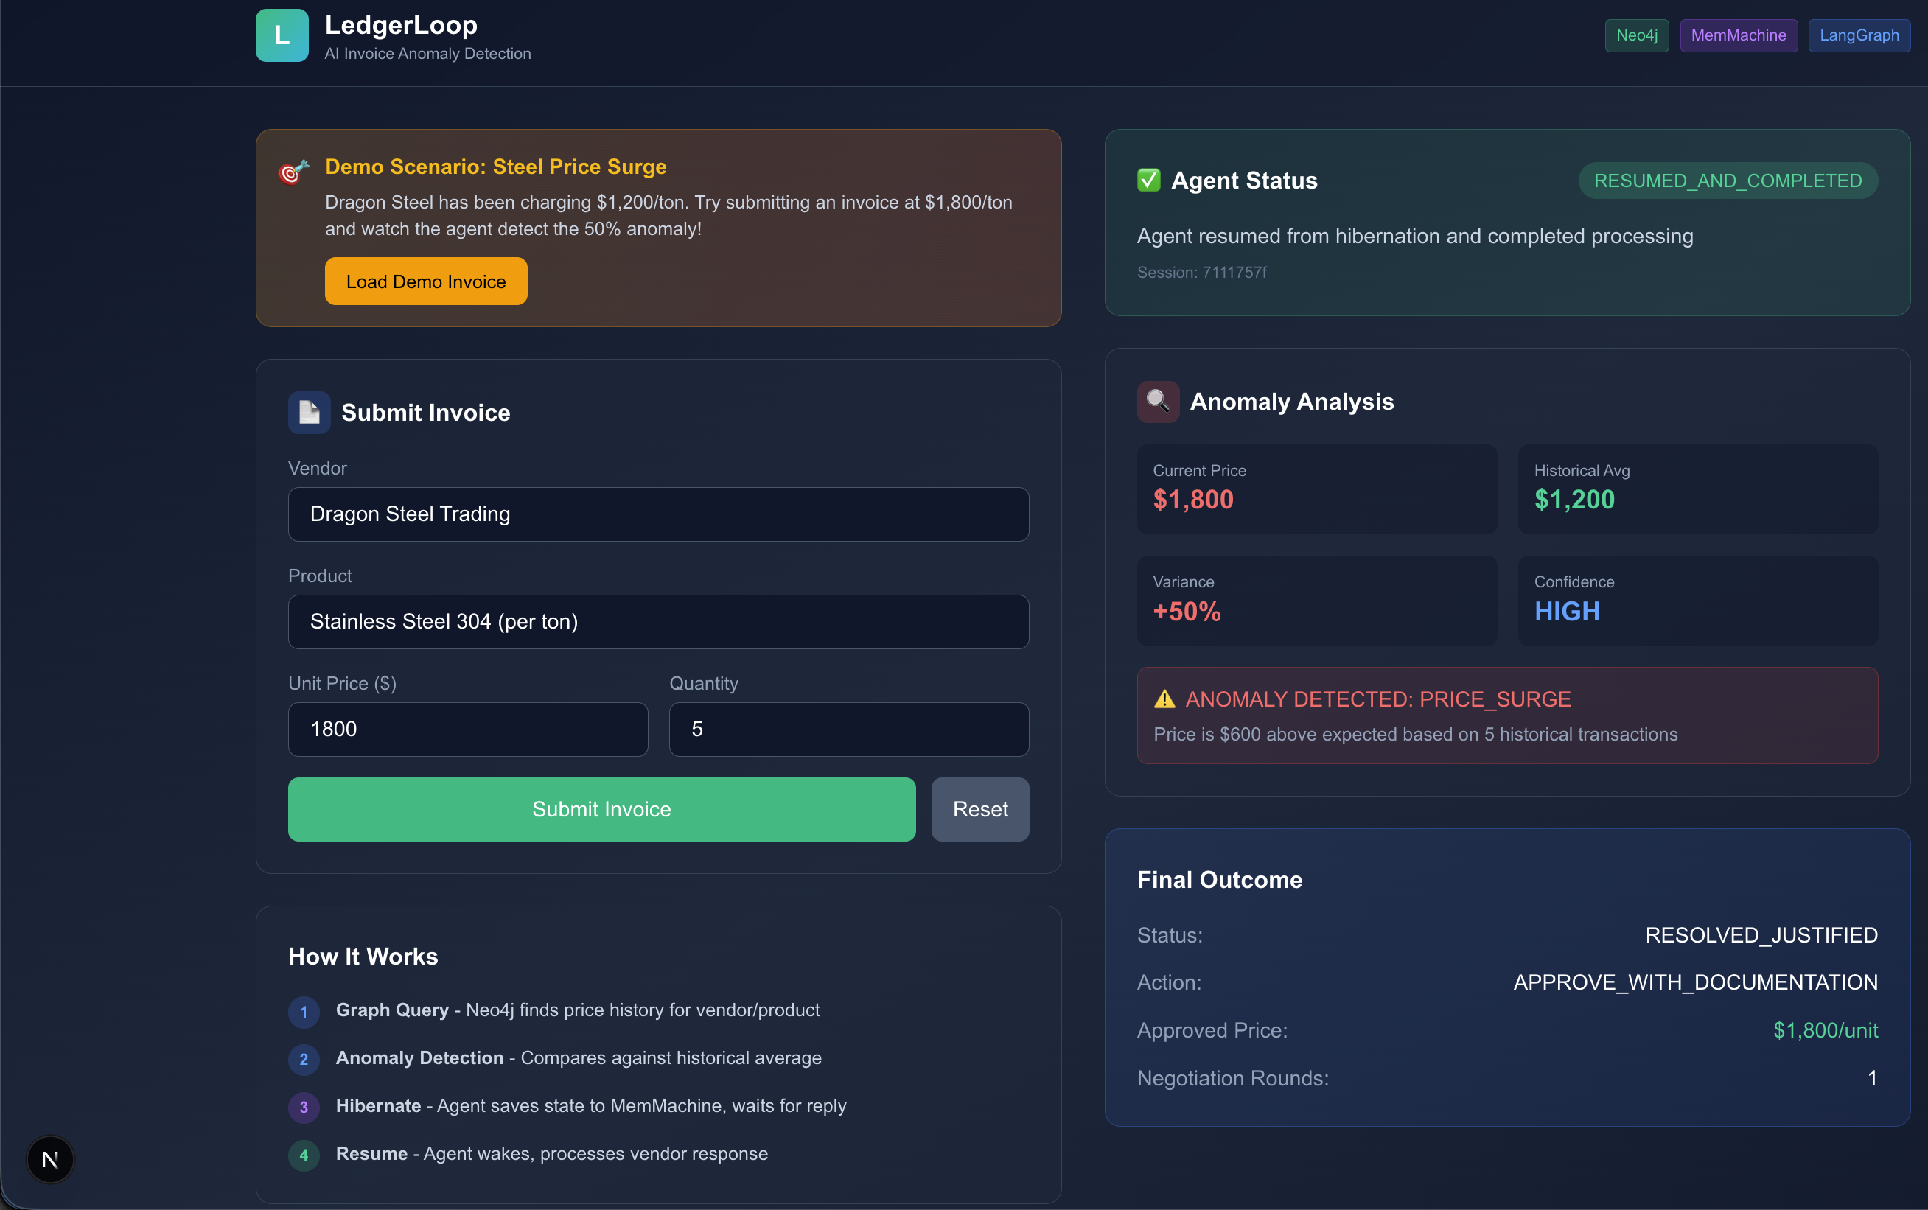Screen dimensions: 1928x1210
Task: Select the Neo4j tag in header
Action: 1636,35
